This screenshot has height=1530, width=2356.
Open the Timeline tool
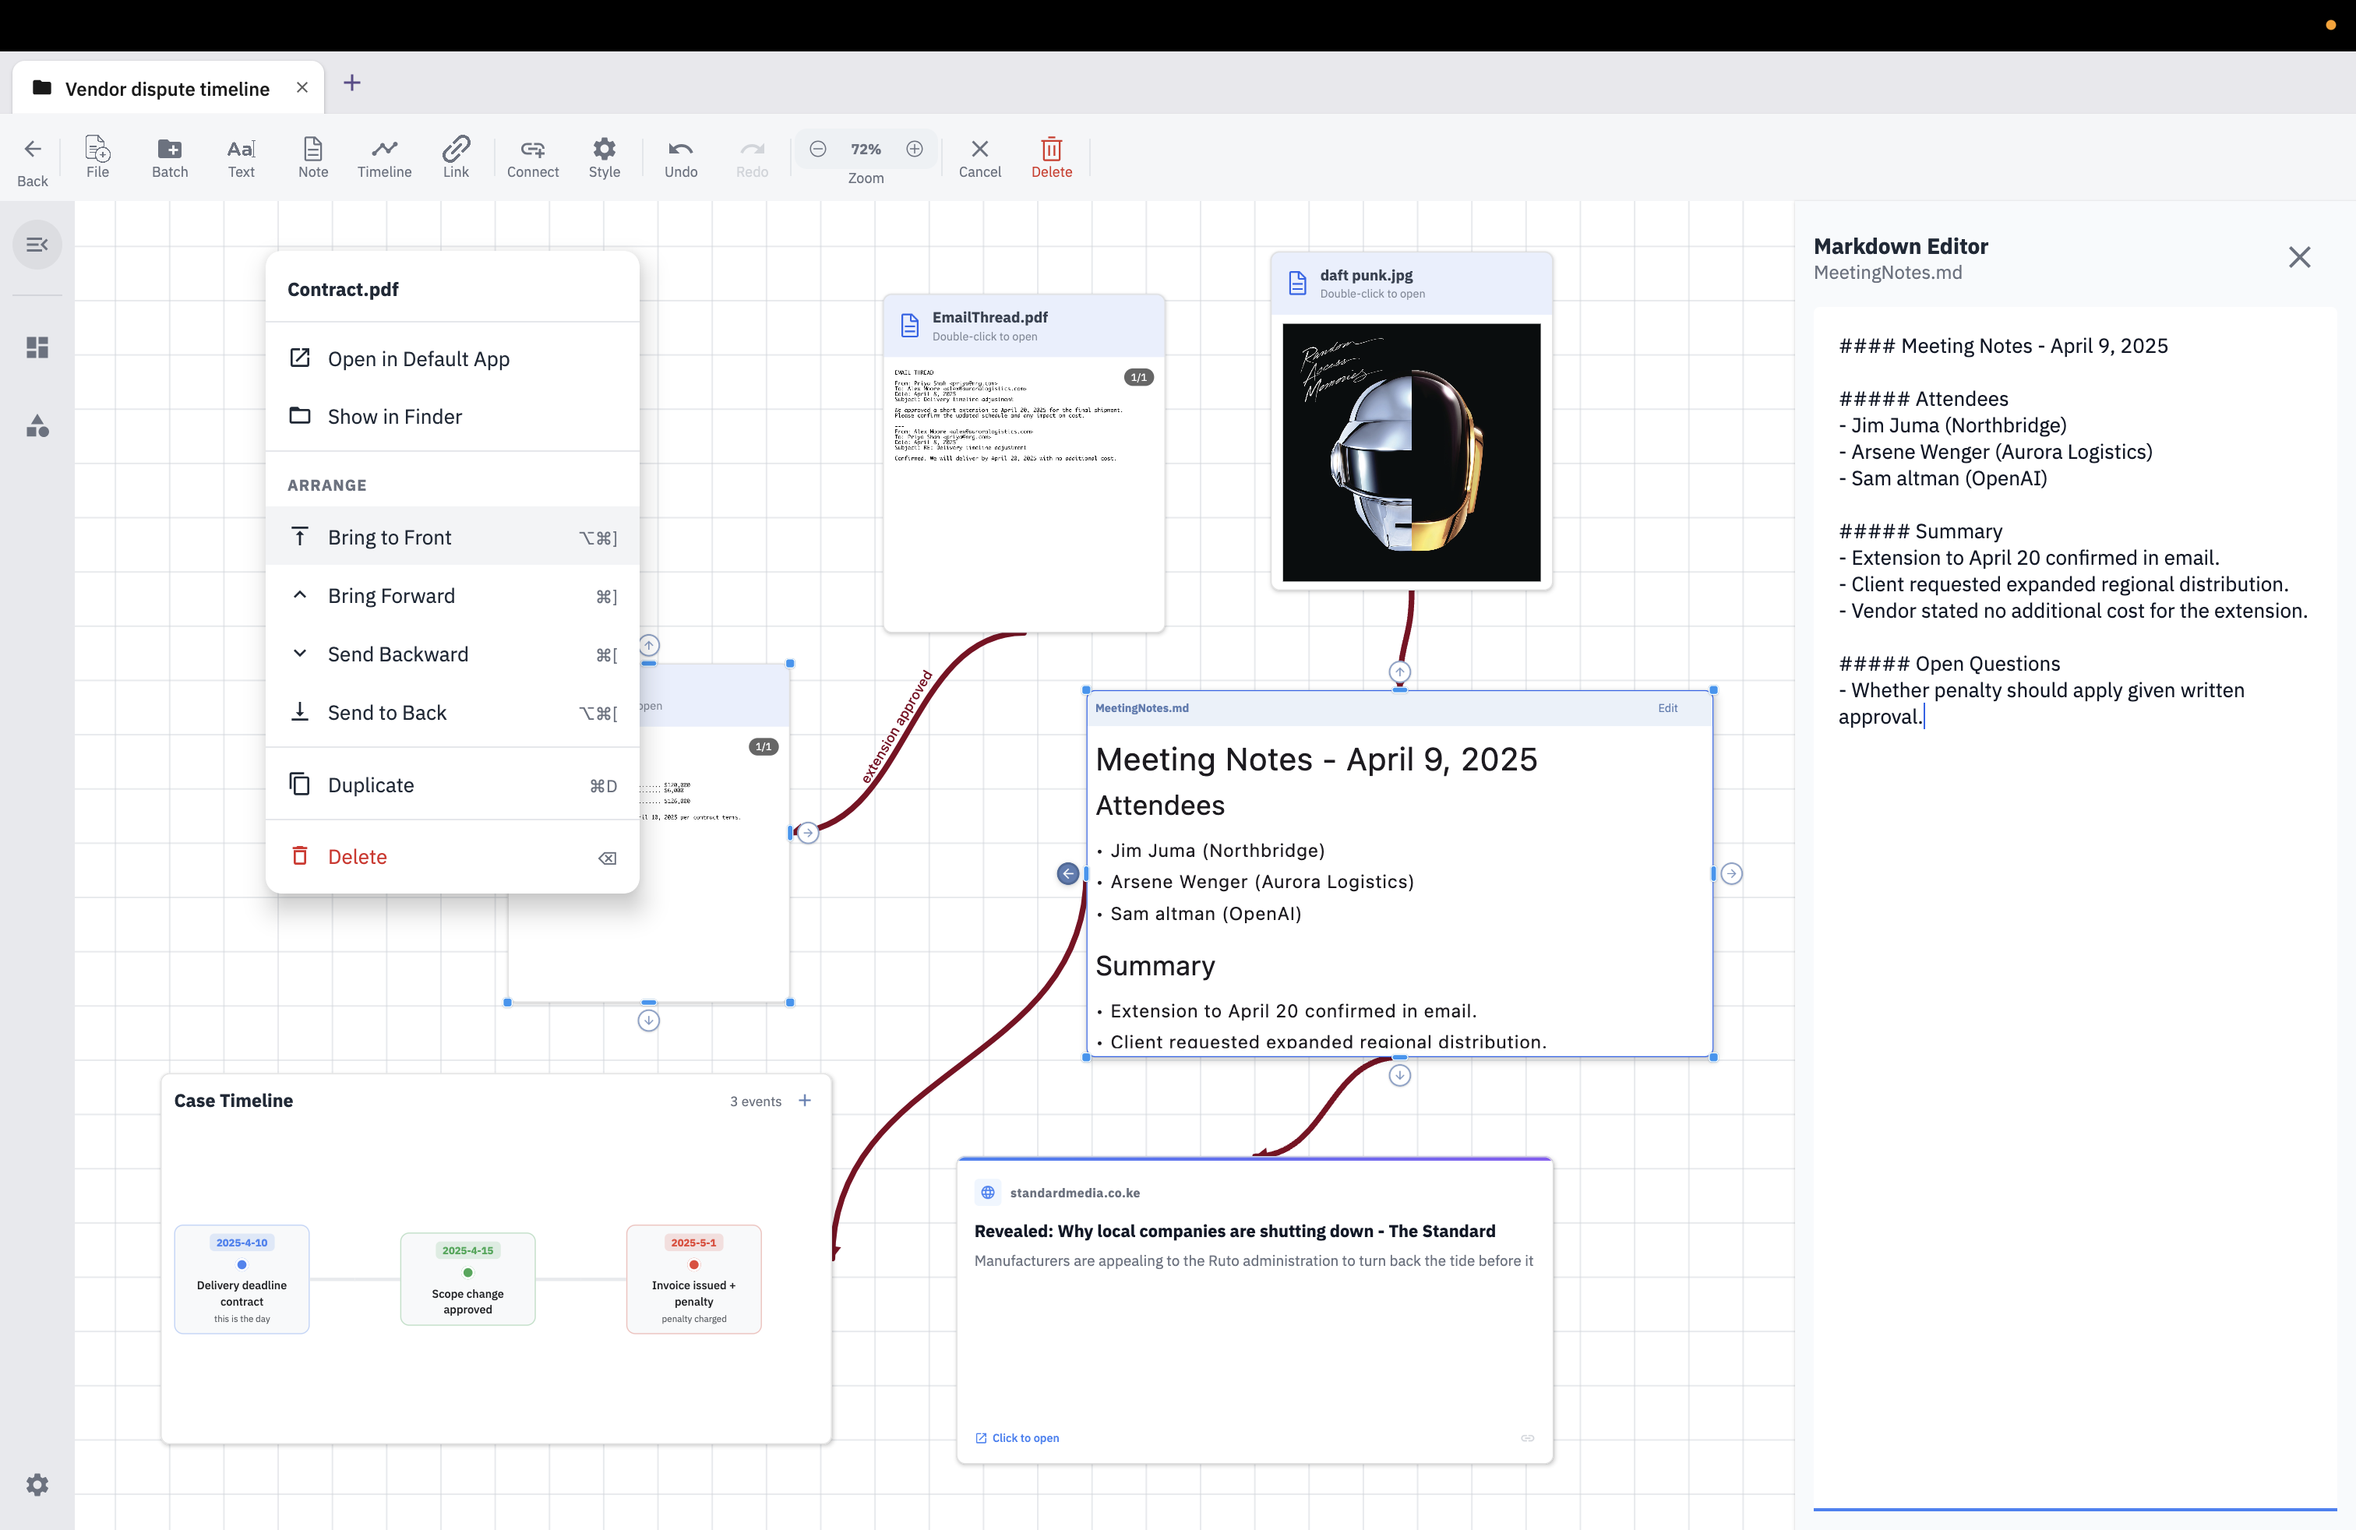[x=383, y=157]
